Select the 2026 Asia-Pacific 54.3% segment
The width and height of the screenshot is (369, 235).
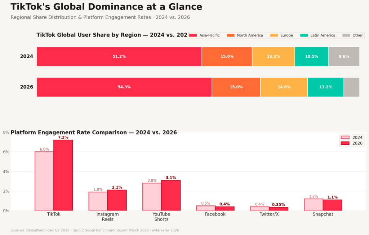coord(124,87)
